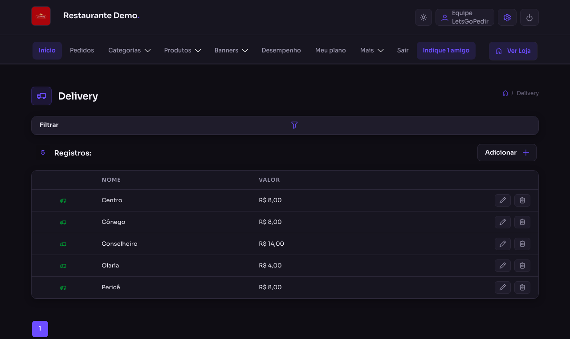This screenshot has height=339, width=570.
Task: Click the Restaurante Demo title
Action: pyautogui.click(x=102, y=16)
